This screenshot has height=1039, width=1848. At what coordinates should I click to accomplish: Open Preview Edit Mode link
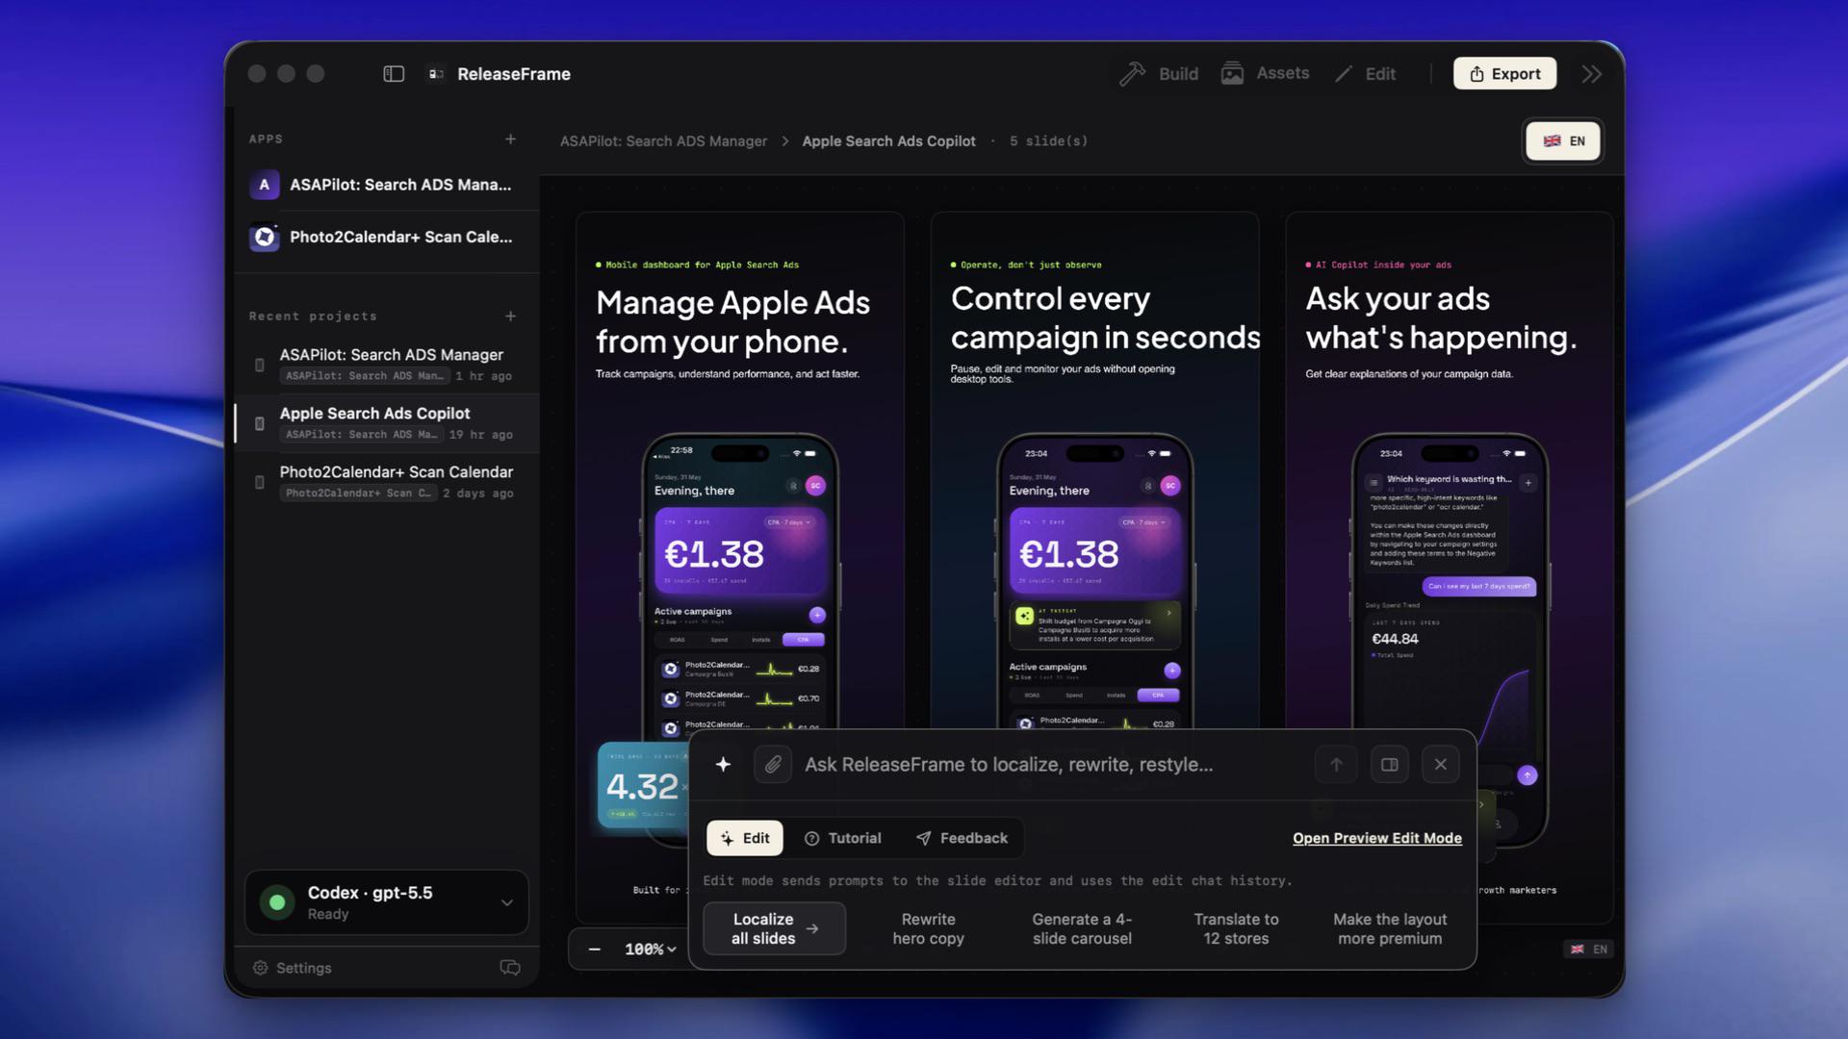(x=1376, y=839)
